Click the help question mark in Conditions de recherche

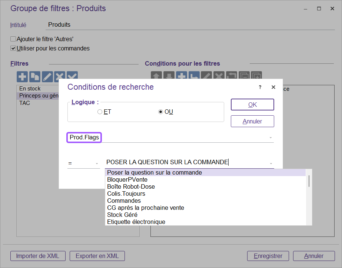pos(260,87)
